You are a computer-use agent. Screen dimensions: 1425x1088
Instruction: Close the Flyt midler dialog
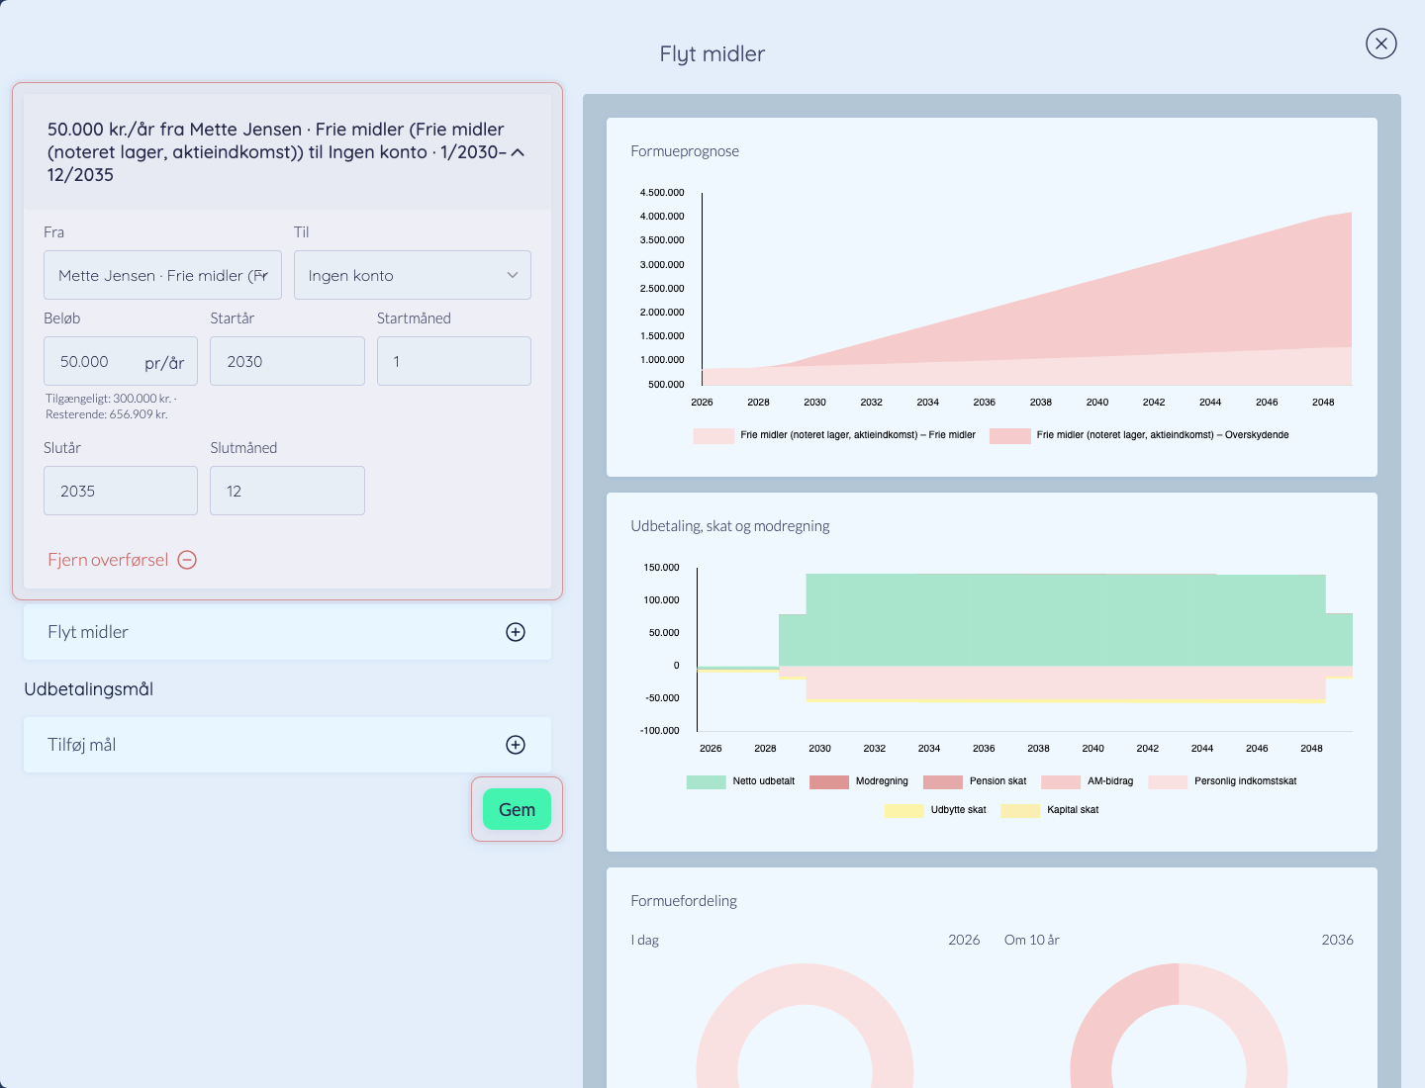pyautogui.click(x=1380, y=44)
